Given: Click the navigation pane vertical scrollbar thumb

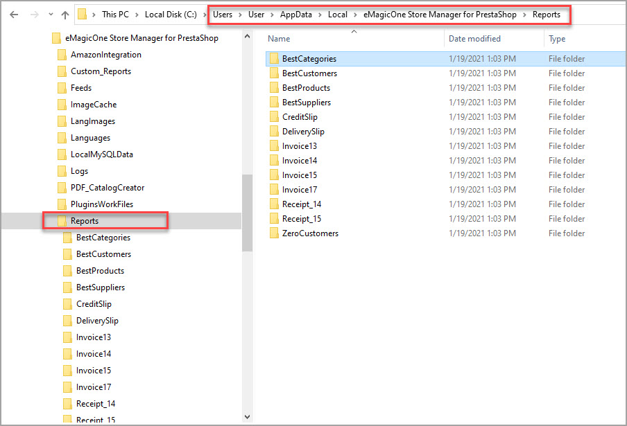Looking at the screenshot, I should point(247,213).
